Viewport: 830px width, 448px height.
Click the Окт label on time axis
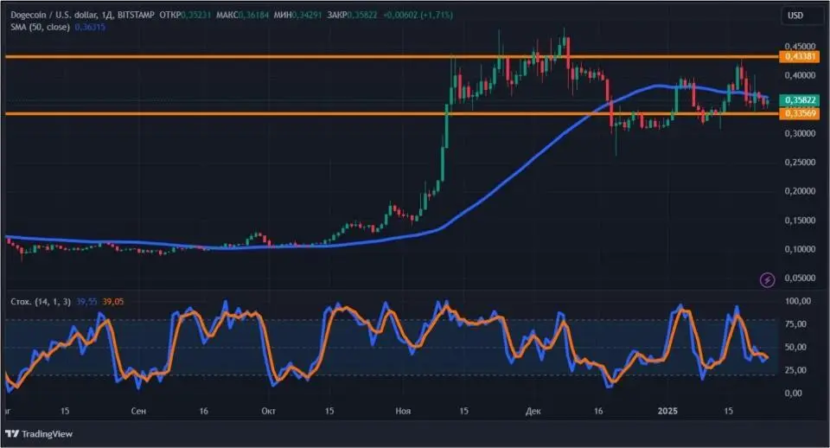(x=268, y=412)
